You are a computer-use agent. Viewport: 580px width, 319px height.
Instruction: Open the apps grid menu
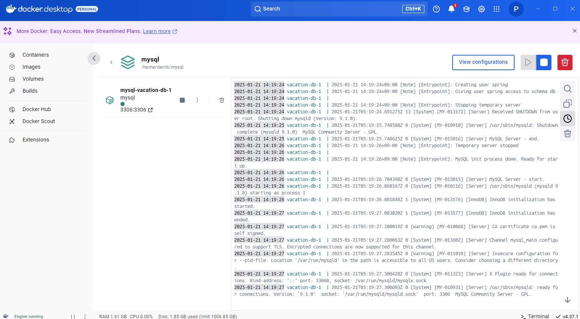coord(497,9)
